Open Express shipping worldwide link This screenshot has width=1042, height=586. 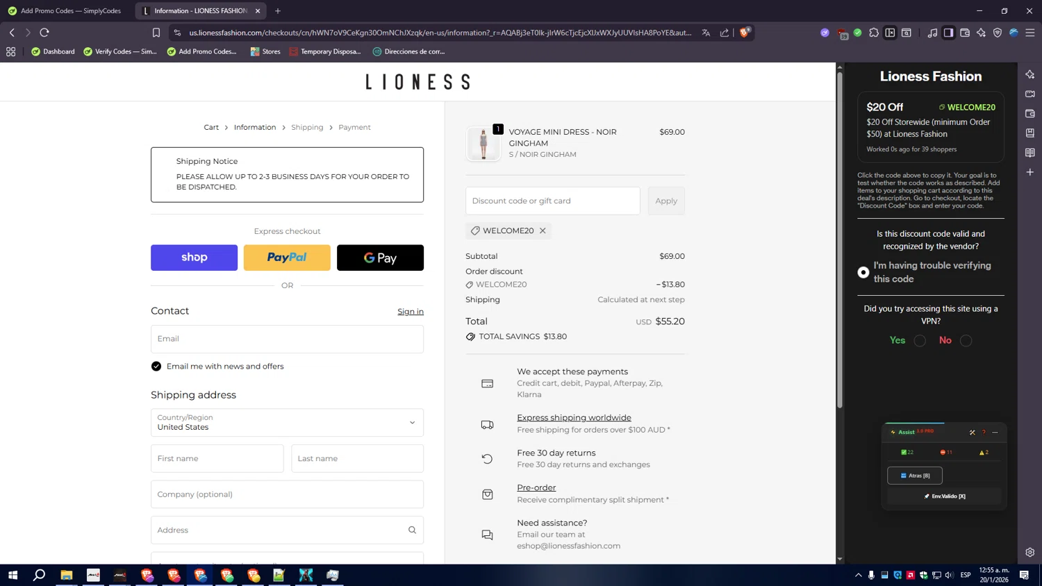coord(574,417)
